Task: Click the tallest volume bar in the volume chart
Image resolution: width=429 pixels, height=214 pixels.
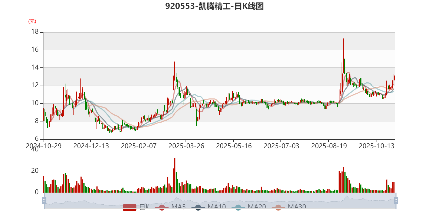Action: [175, 175]
